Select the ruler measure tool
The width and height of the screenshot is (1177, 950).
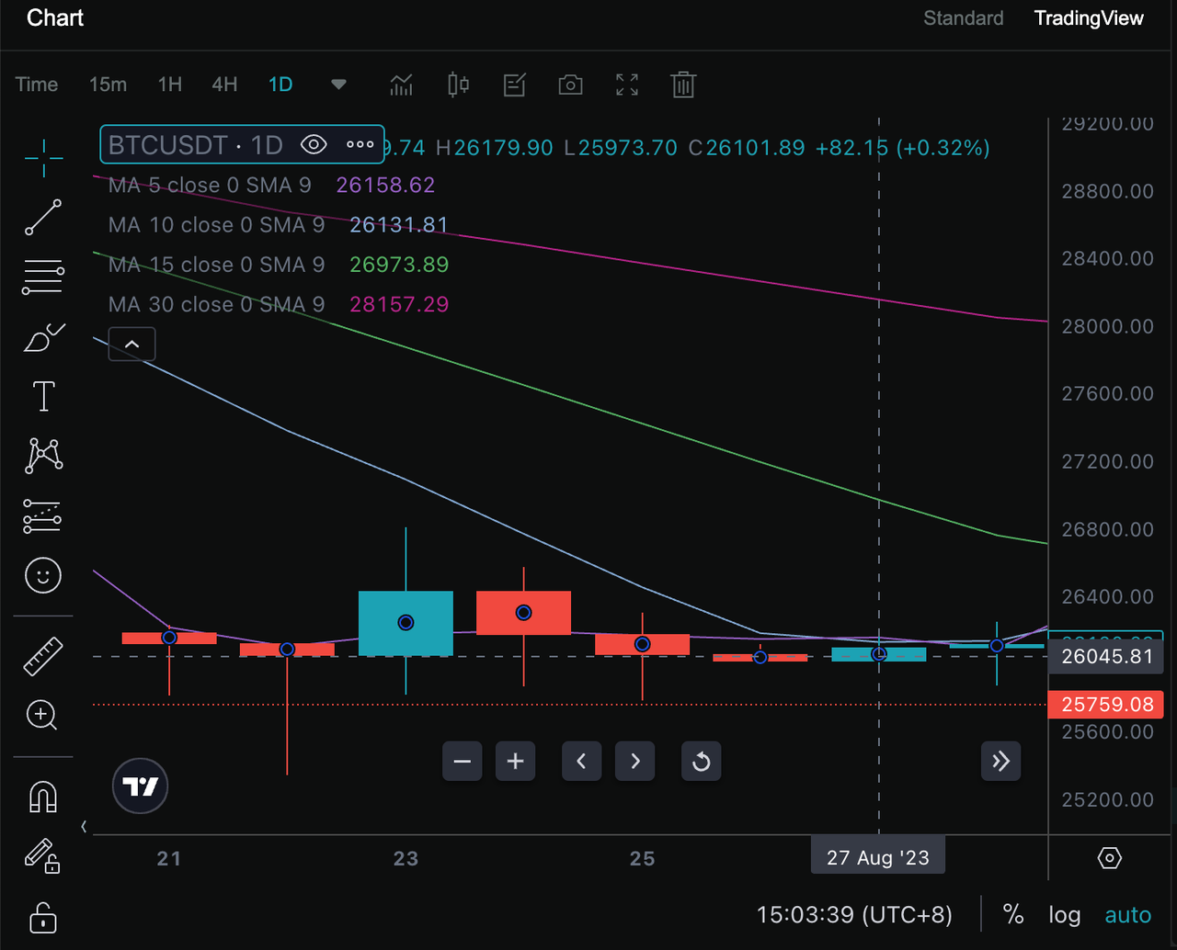tap(43, 656)
